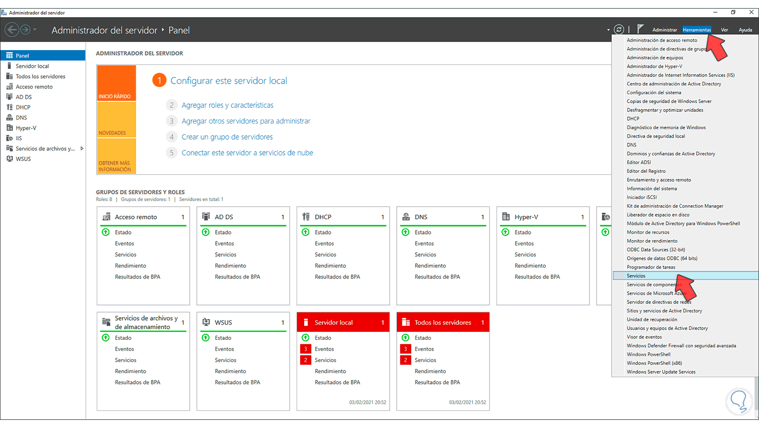
Task: Go back with the left arrow button
Action: click(x=12, y=30)
